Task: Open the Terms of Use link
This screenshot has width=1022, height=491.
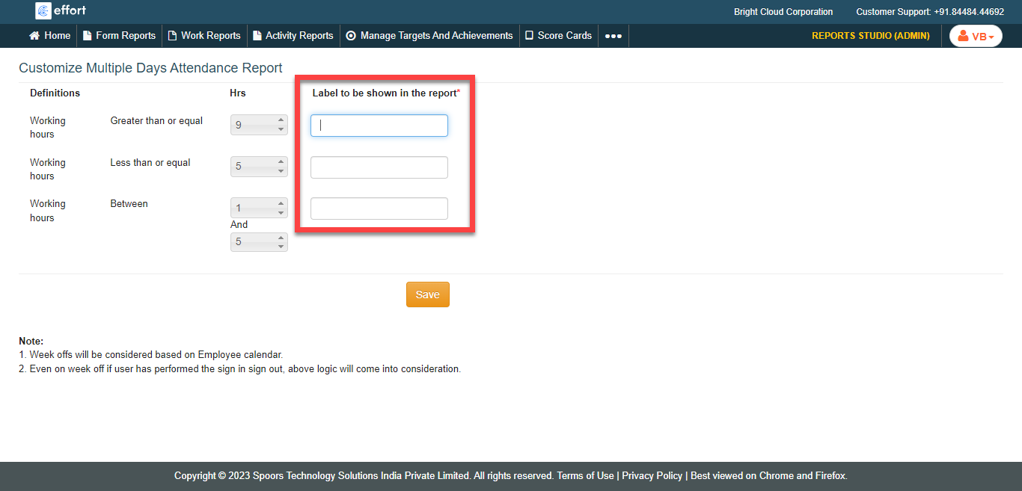Action: 585,476
